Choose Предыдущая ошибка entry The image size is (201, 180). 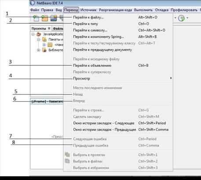(x=118, y=145)
